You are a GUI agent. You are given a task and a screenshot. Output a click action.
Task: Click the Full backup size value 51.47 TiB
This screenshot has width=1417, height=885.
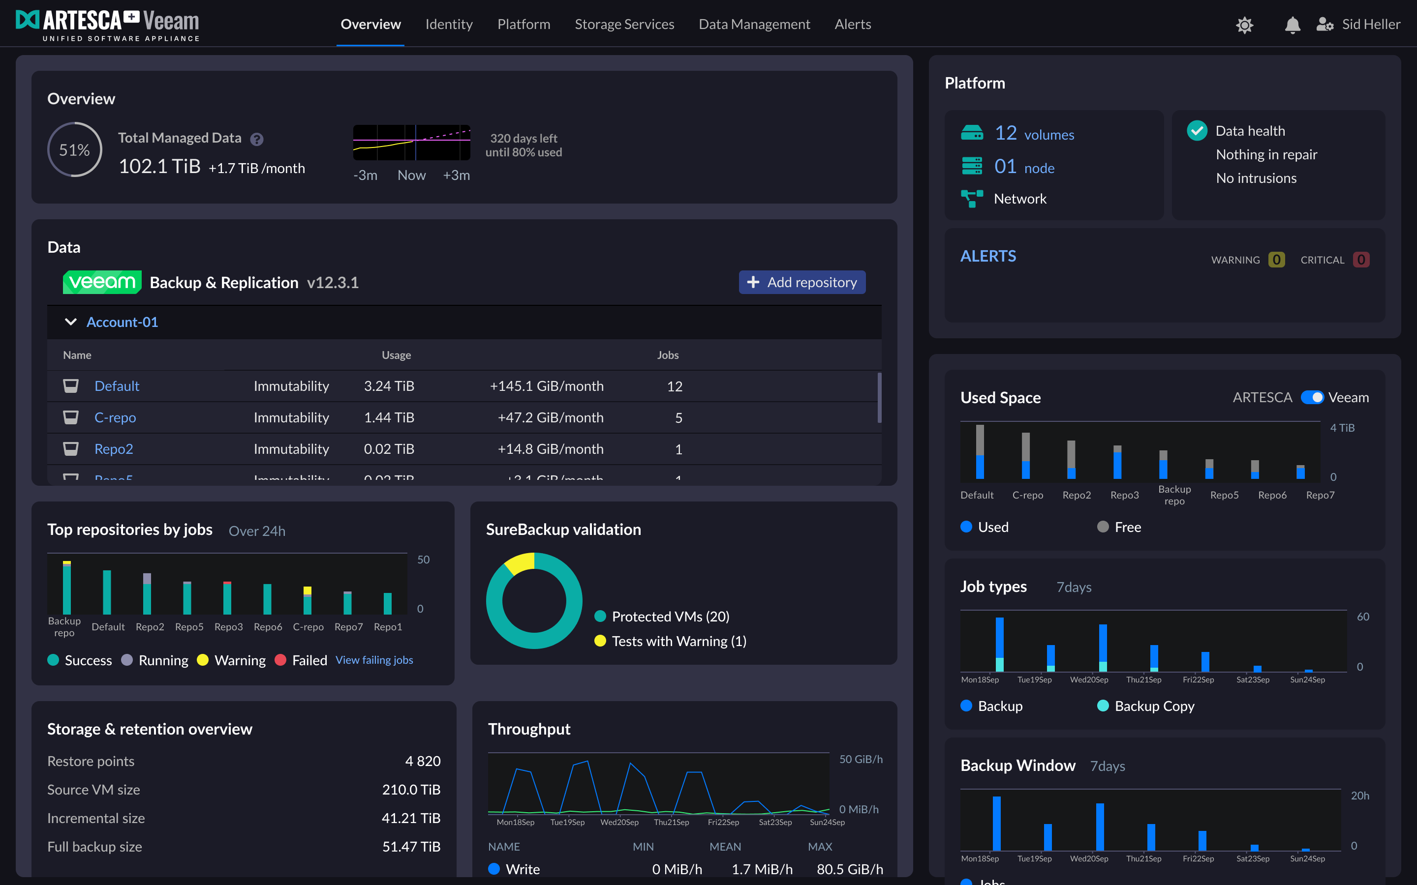click(x=411, y=846)
